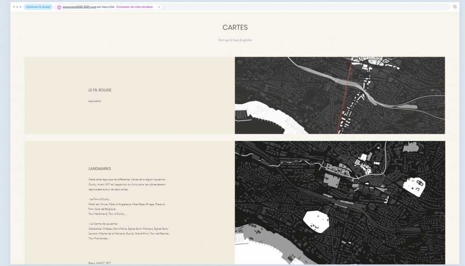The height and width of the screenshot is (266, 465).
Task: Select the LE FIL ROUGE title
Action: click(x=100, y=90)
